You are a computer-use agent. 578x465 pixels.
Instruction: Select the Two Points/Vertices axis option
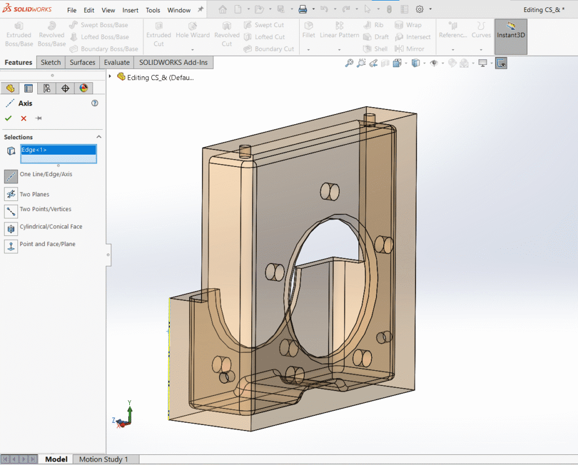(11, 211)
